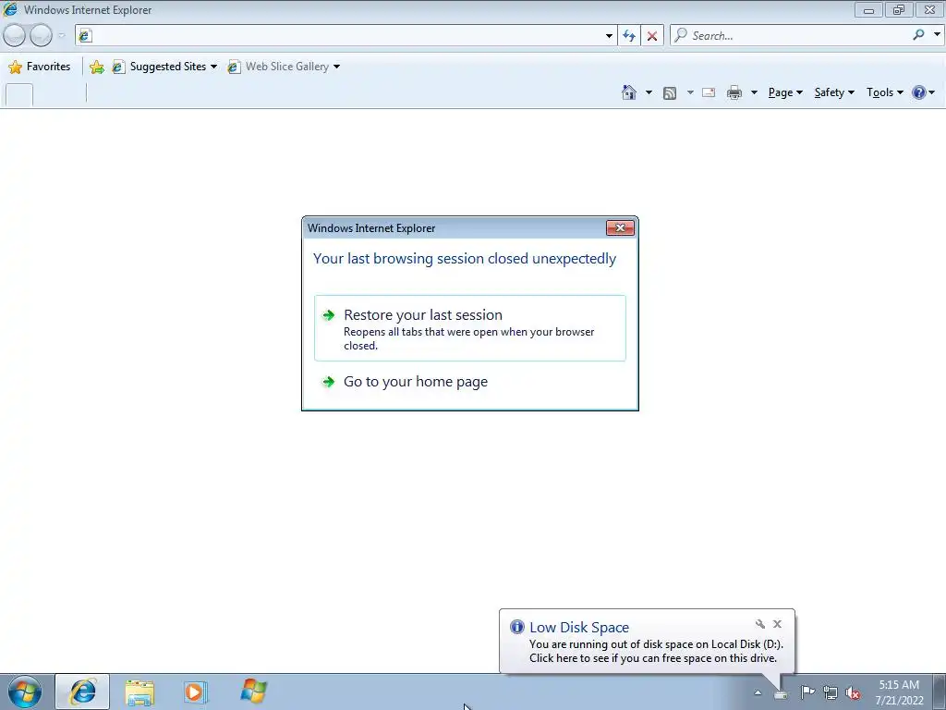Screen dimensions: 946x710
Task: Dismiss the Low Disk Space balloon
Action: tap(777, 624)
